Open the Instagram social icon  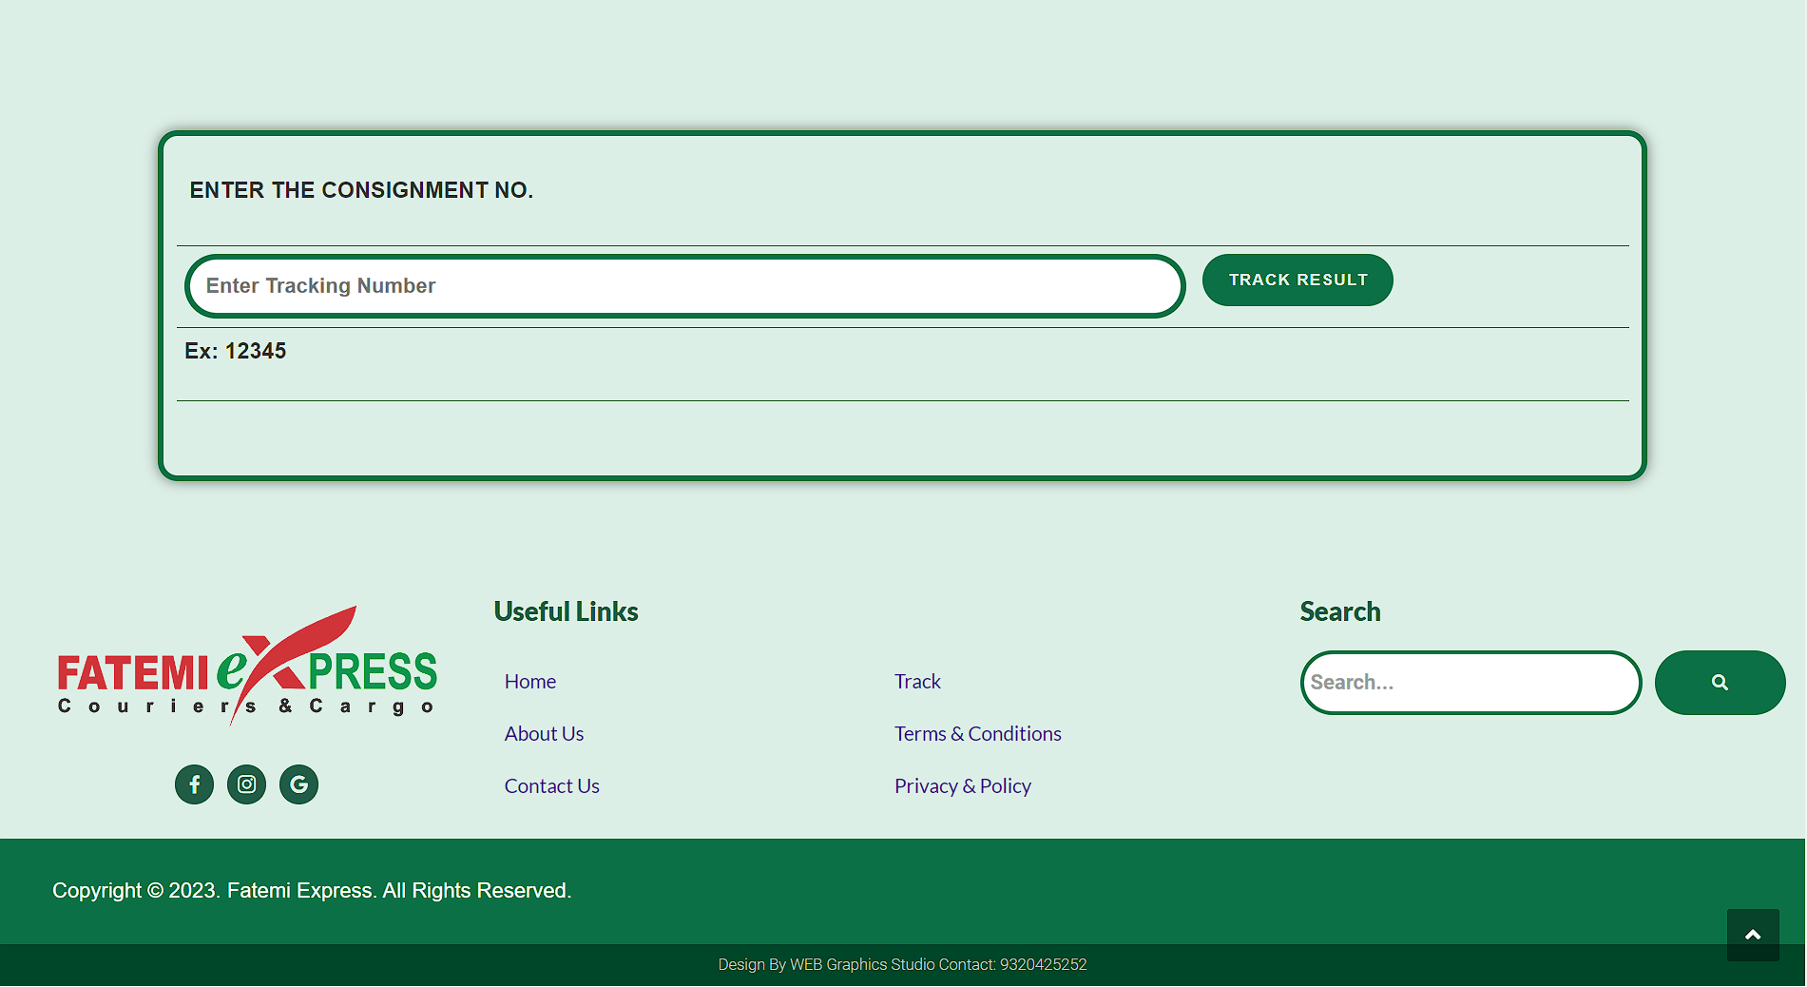tap(246, 784)
